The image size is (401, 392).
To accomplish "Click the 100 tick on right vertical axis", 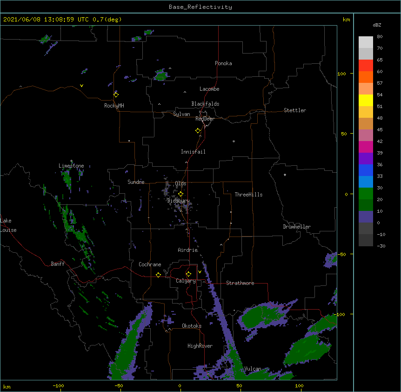I will click(341, 74).
